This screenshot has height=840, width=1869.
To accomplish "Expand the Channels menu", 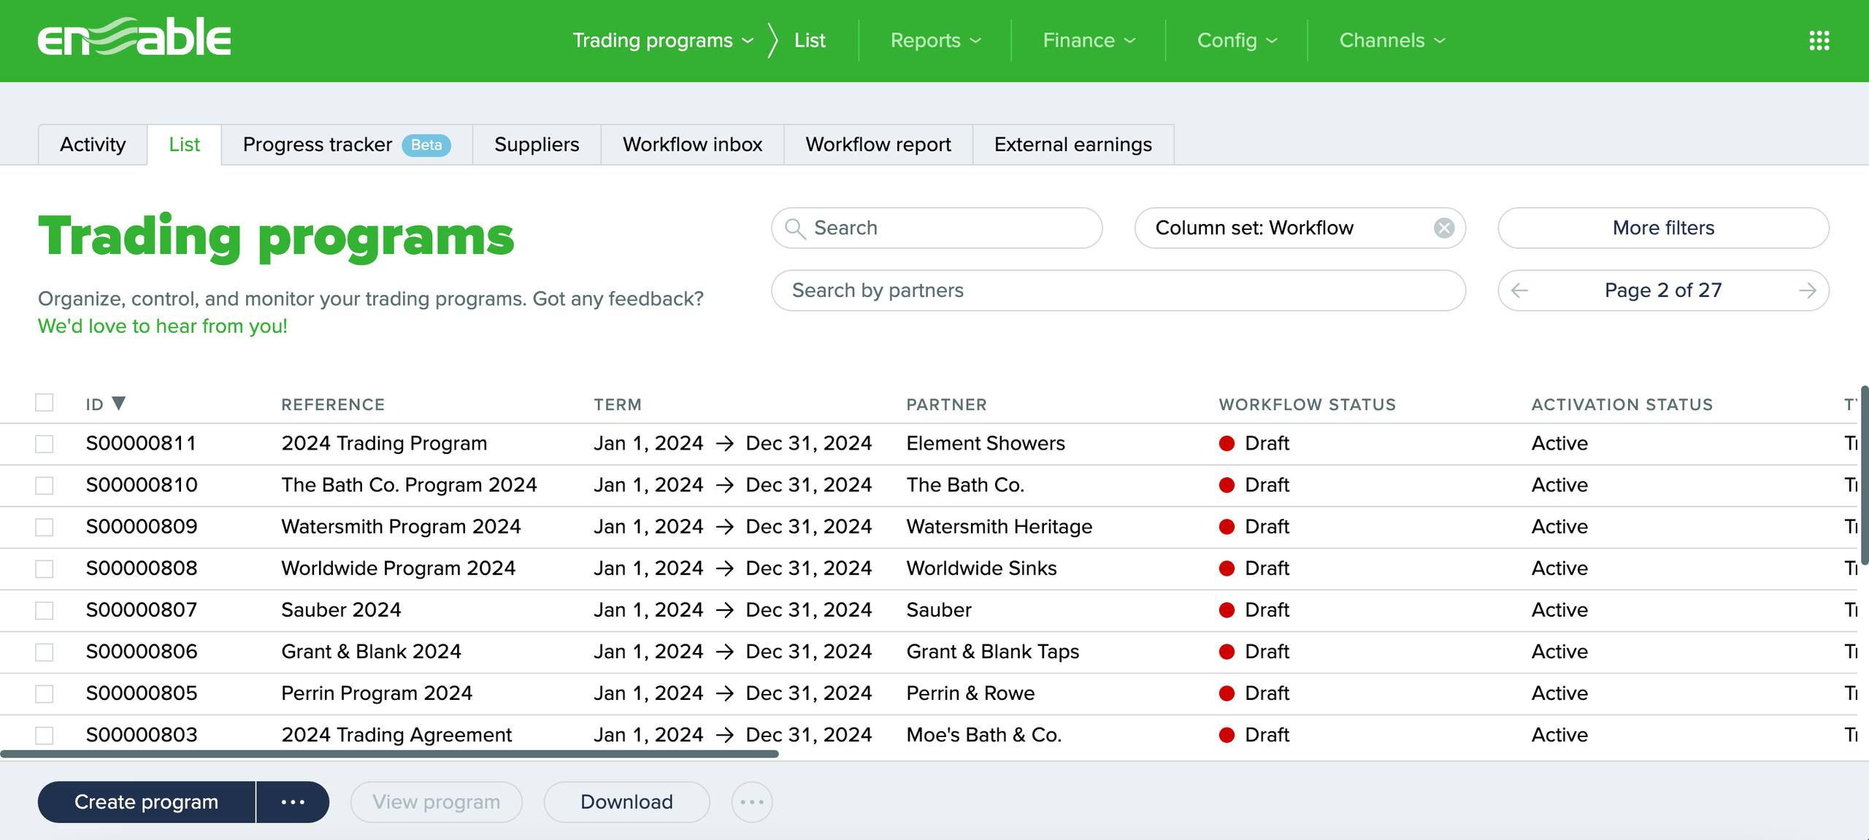I will coord(1392,40).
